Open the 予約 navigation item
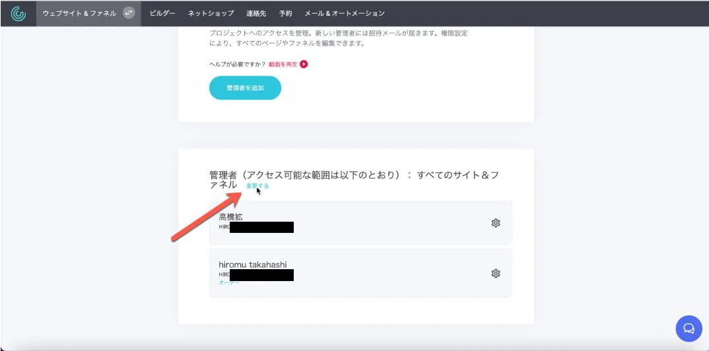 [x=285, y=13]
